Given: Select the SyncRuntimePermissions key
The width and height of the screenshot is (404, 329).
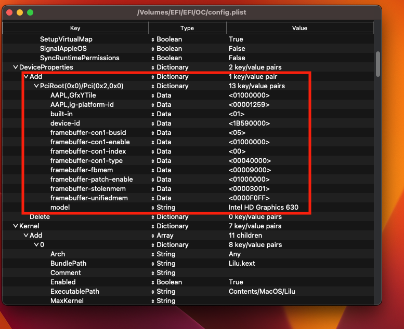Looking at the screenshot, I should point(80,58).
